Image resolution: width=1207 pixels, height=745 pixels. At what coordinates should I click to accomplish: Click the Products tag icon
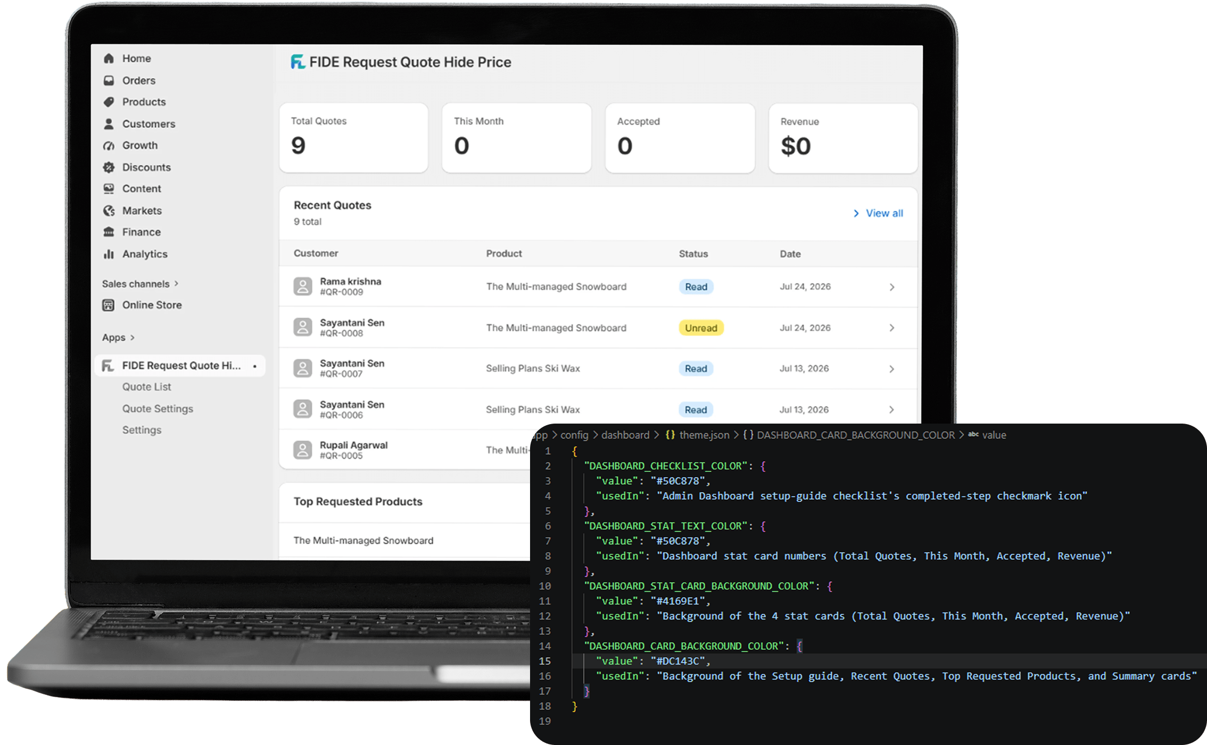tap(109, 102)
